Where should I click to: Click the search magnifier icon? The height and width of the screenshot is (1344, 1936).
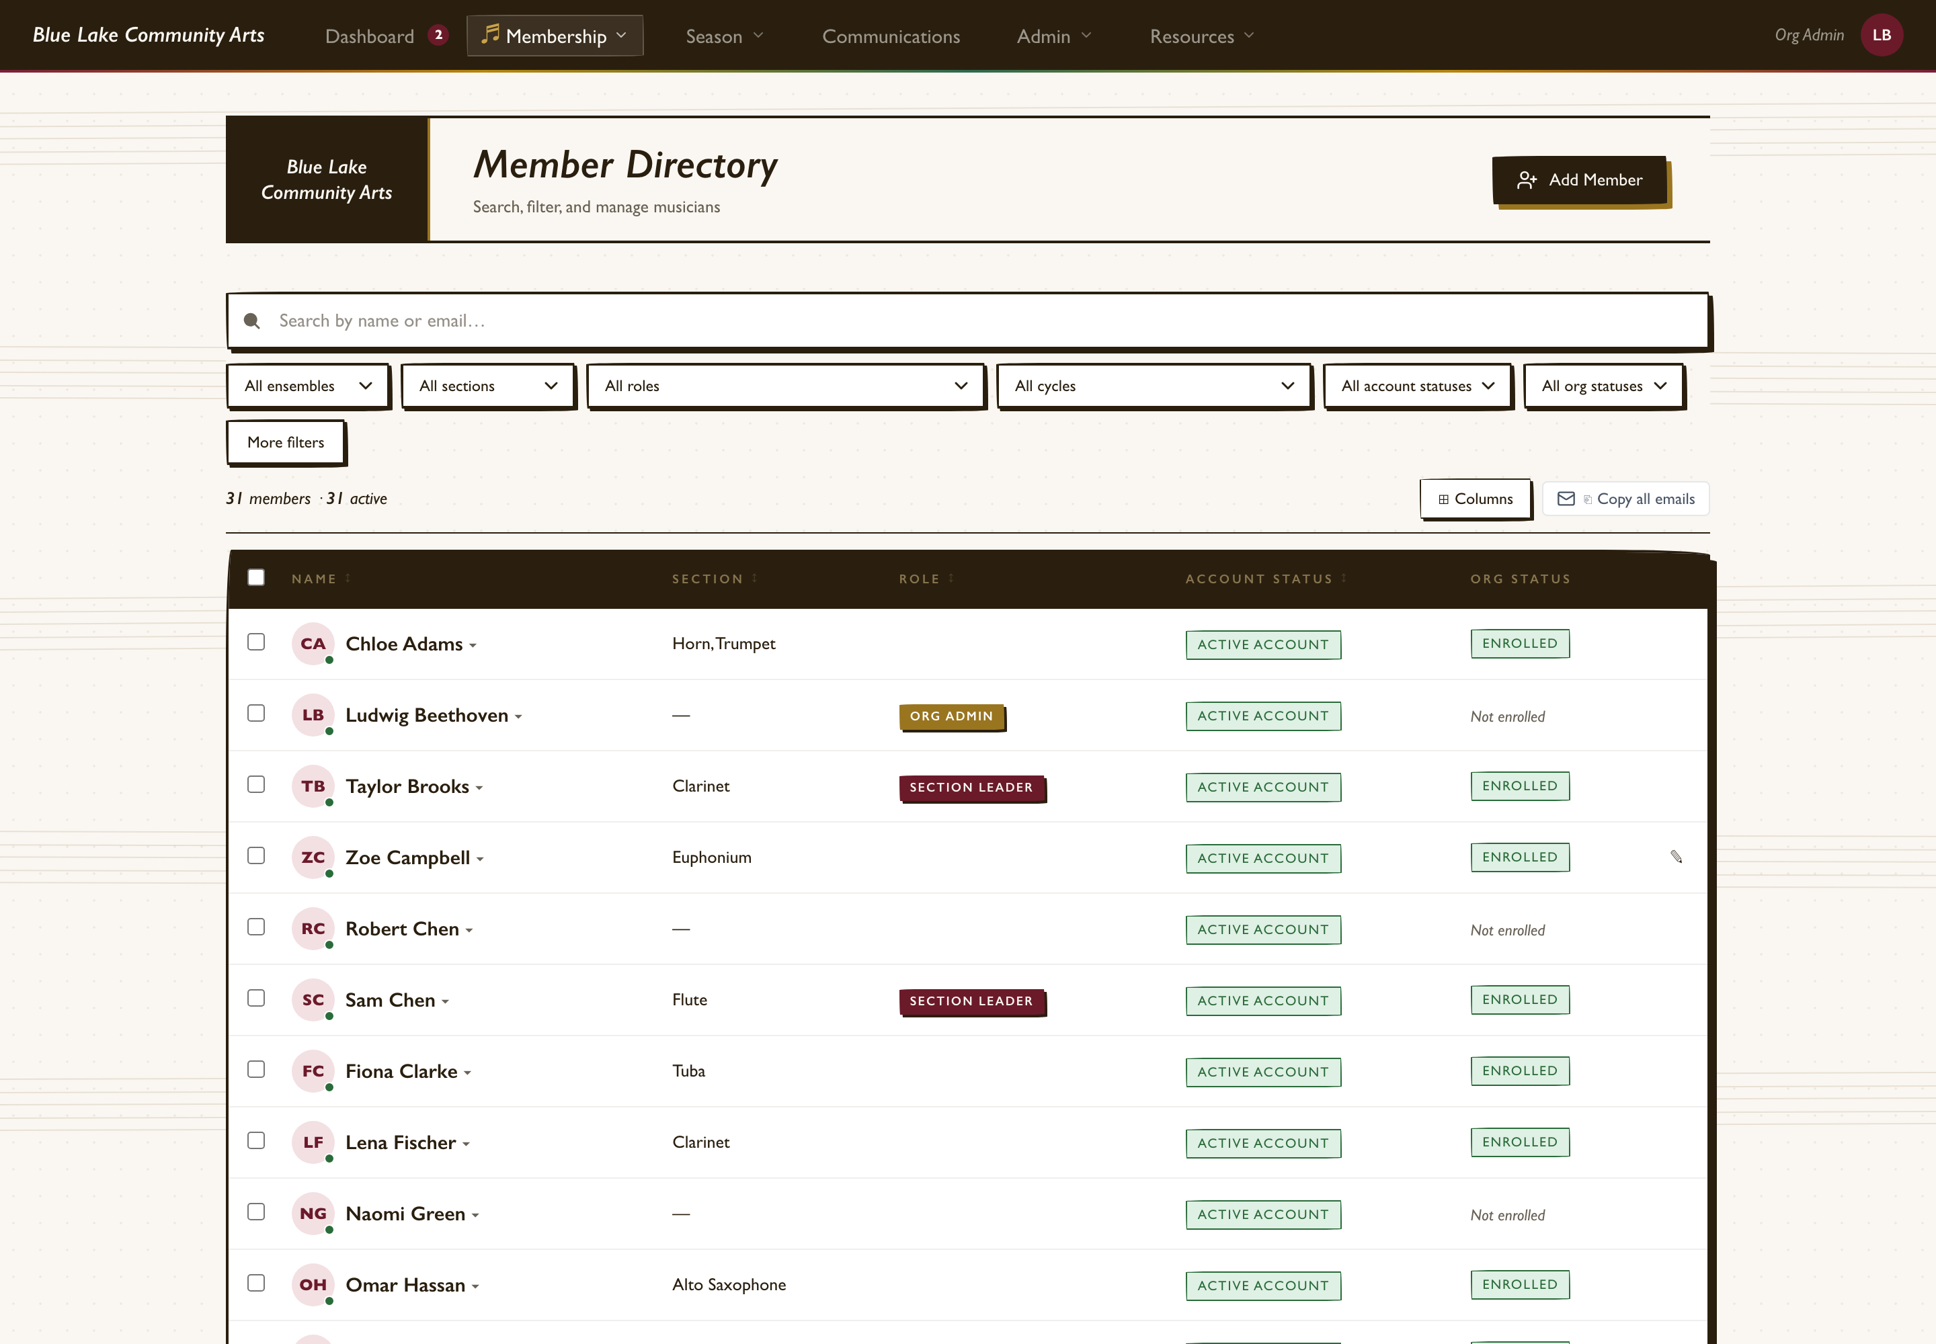tap(251, 321)
